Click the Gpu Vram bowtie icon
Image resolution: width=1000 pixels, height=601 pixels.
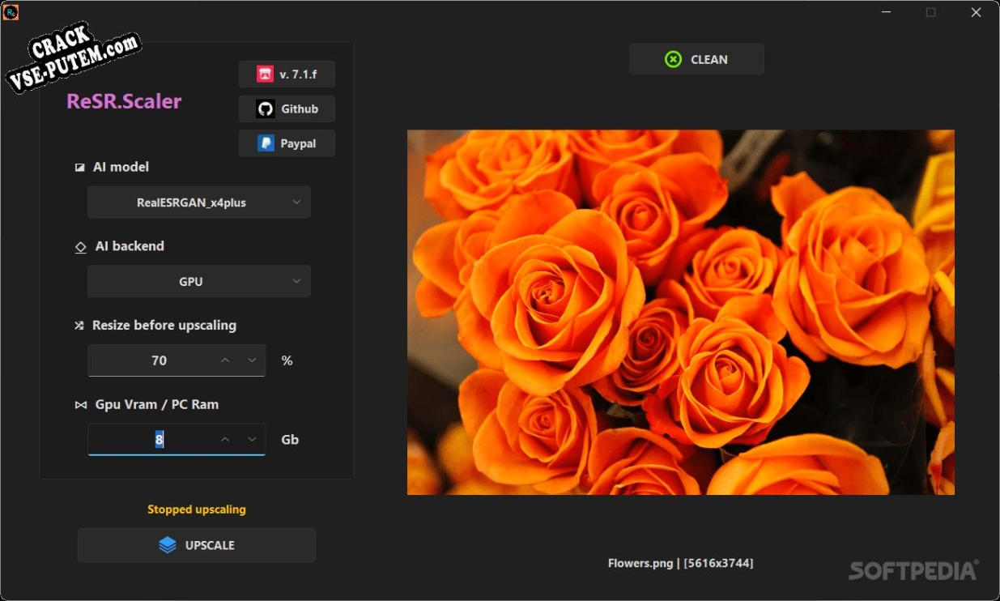80,405
